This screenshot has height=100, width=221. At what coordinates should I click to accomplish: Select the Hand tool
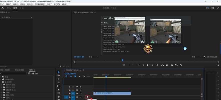[x=59, y=96]
